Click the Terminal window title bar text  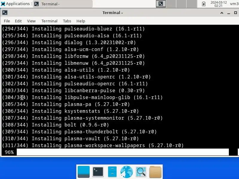[x=113, y=13]
